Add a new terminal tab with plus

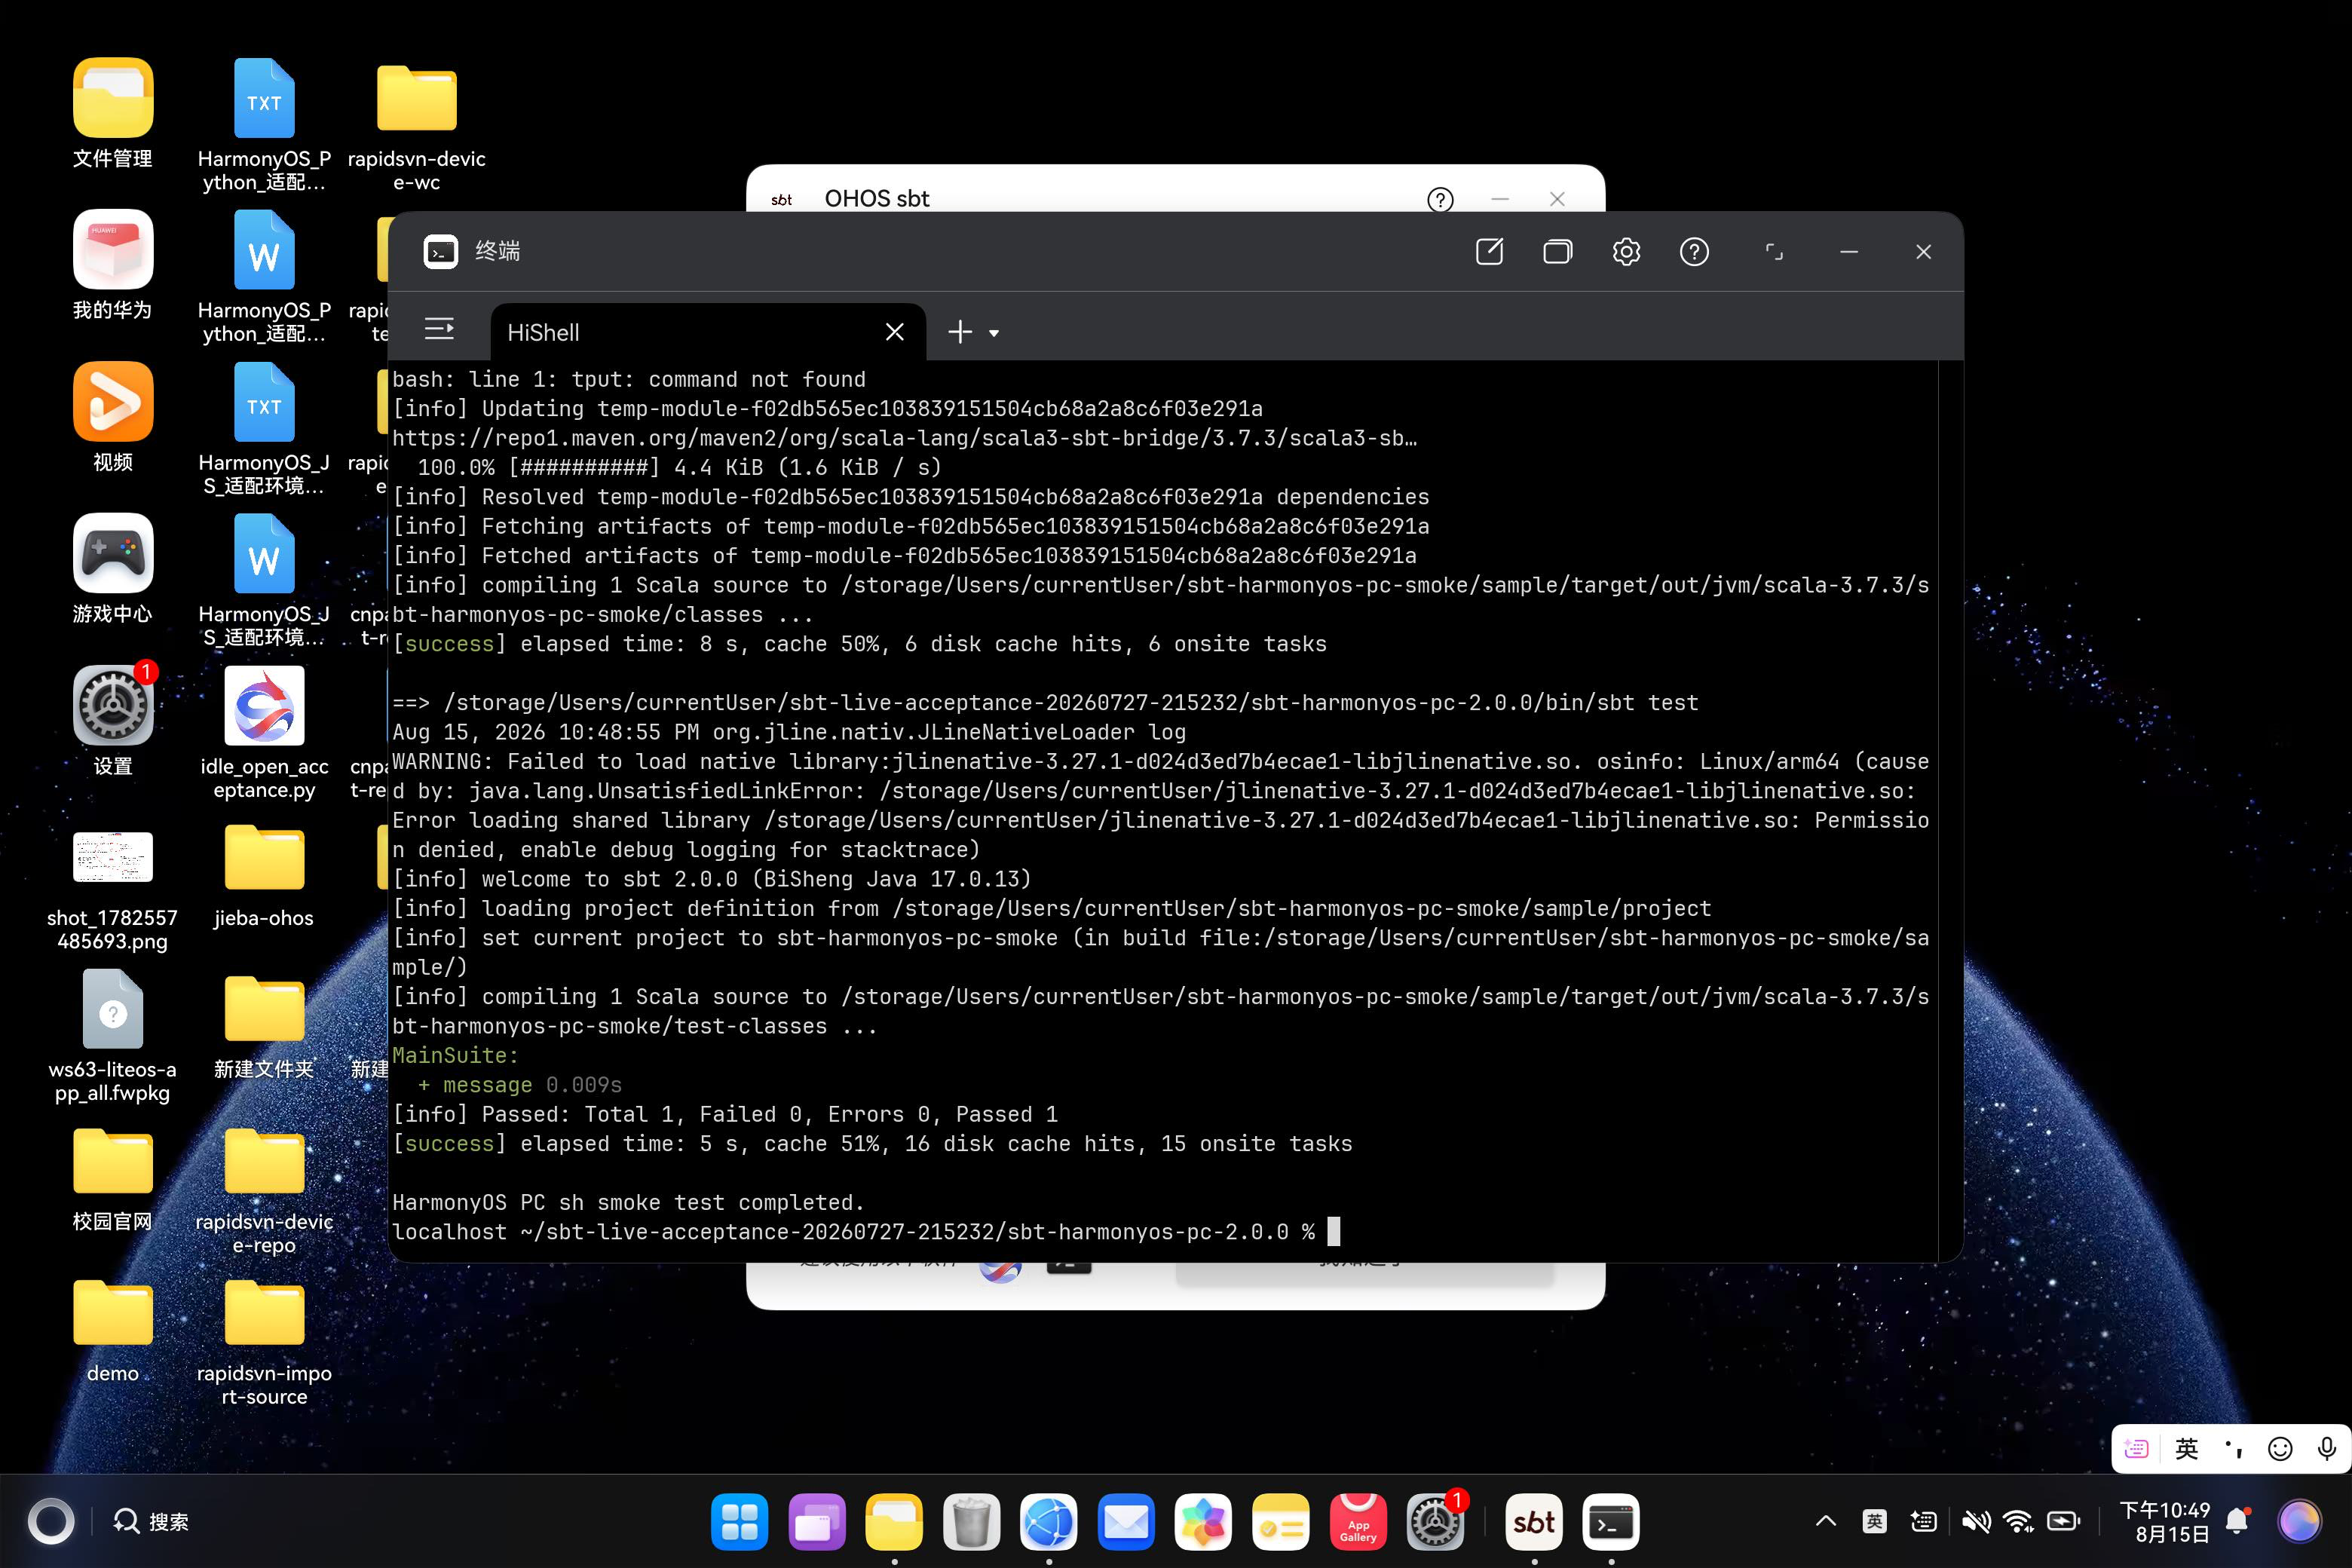960,332
